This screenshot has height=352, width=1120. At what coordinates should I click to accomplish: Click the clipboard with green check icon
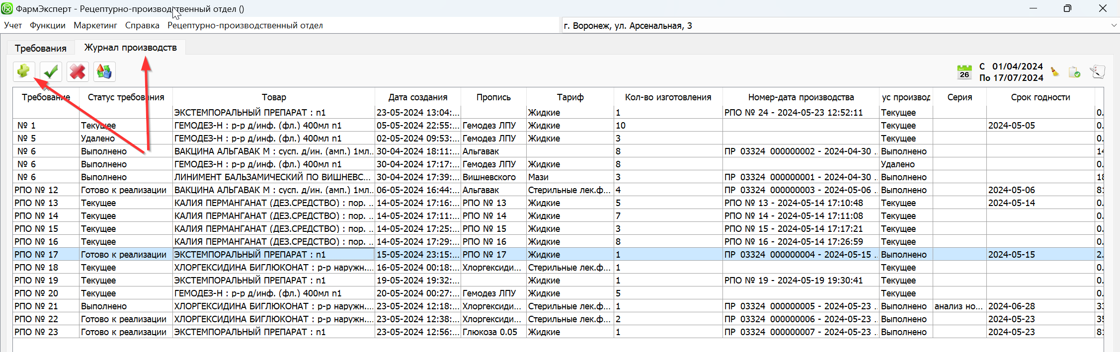[1074, 72]
